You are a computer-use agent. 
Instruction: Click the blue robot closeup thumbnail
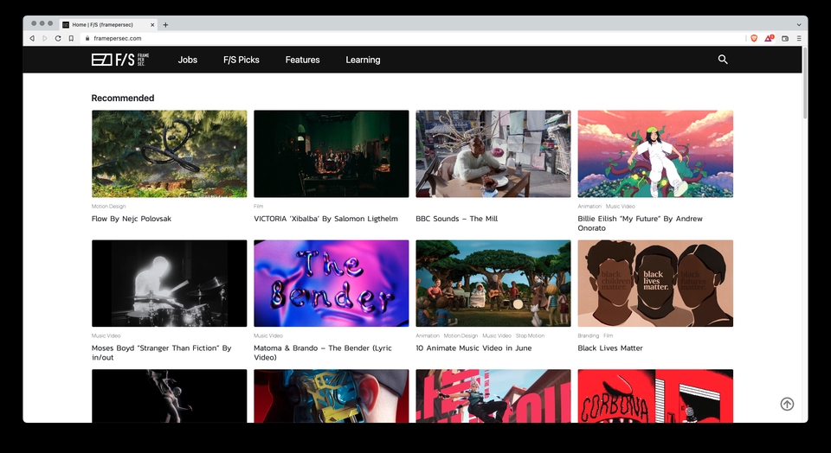click(x=332, y=396)
